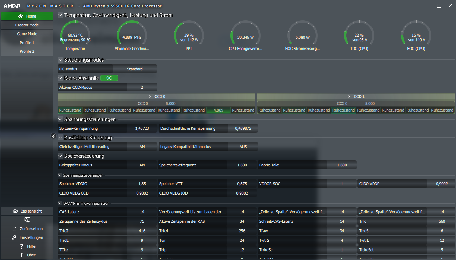456x260 pixels.
Task: Click Zeitspanne des Zeilenzyklus value 75
Action: pyautogui.click(x=142, y=221)
